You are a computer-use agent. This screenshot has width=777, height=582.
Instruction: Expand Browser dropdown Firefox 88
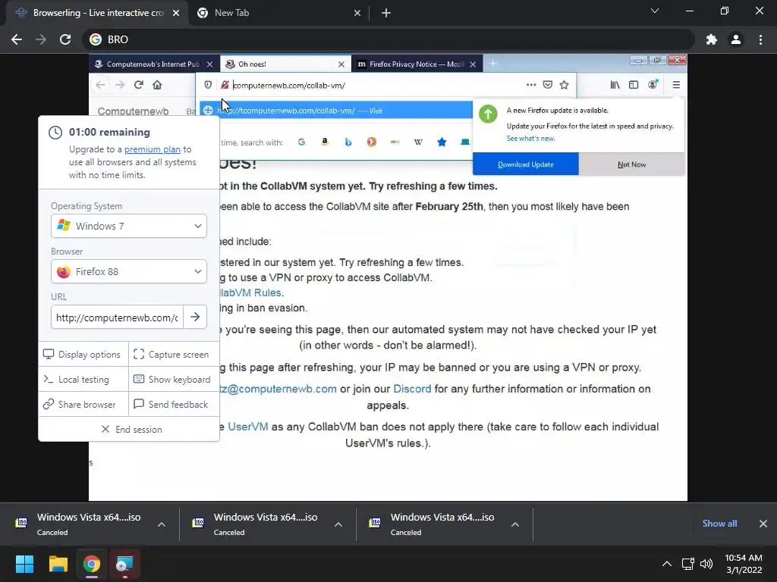(x=129, y=272)
